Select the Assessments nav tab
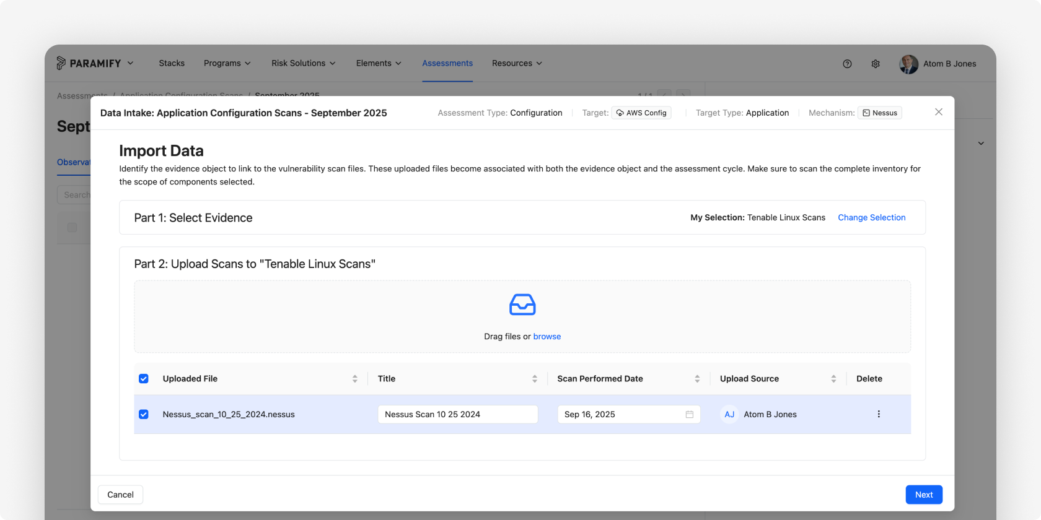Image resolution: width=1041 pixels, height=520 pixels. click(x=447, y=63)
